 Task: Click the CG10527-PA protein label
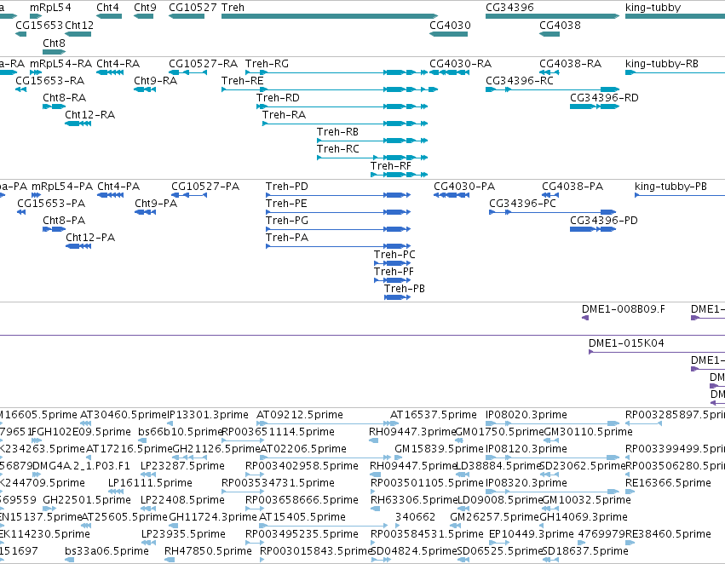click(x=205, y=187)
